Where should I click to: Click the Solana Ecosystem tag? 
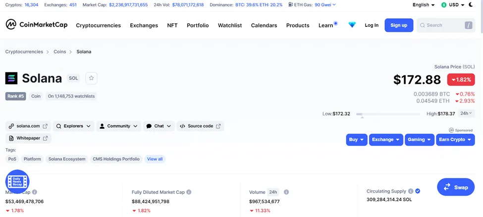[67, 159]
